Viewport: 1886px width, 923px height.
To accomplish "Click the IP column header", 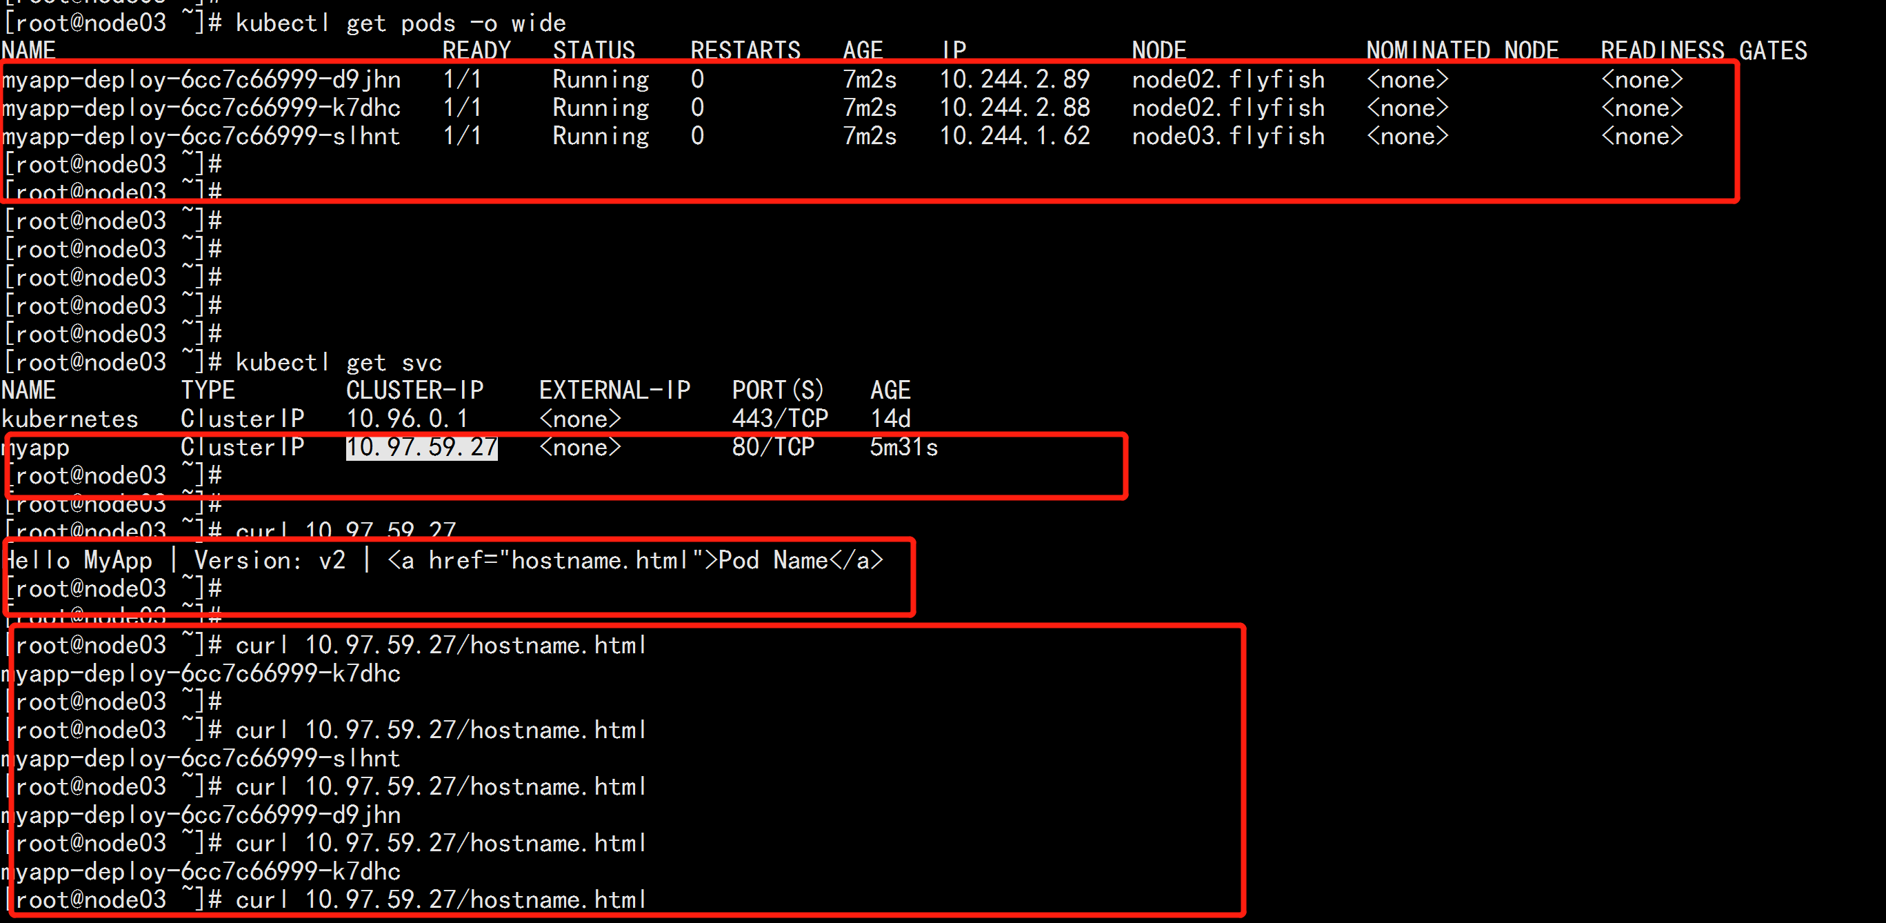I will point(954,50).
